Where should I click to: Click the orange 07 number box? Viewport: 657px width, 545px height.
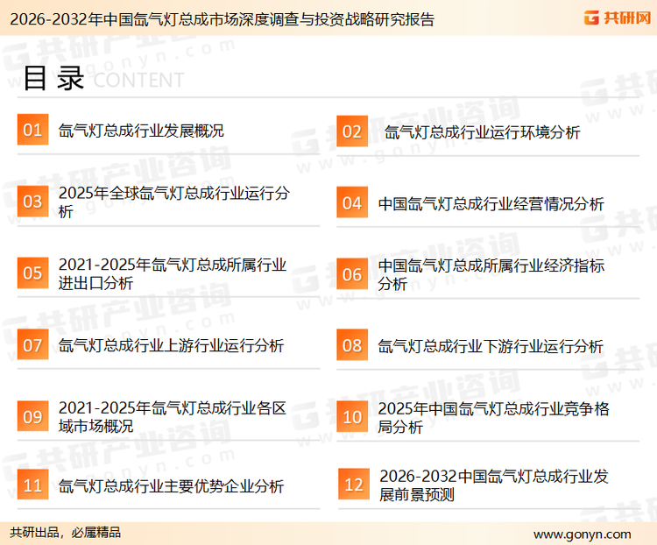32,344
